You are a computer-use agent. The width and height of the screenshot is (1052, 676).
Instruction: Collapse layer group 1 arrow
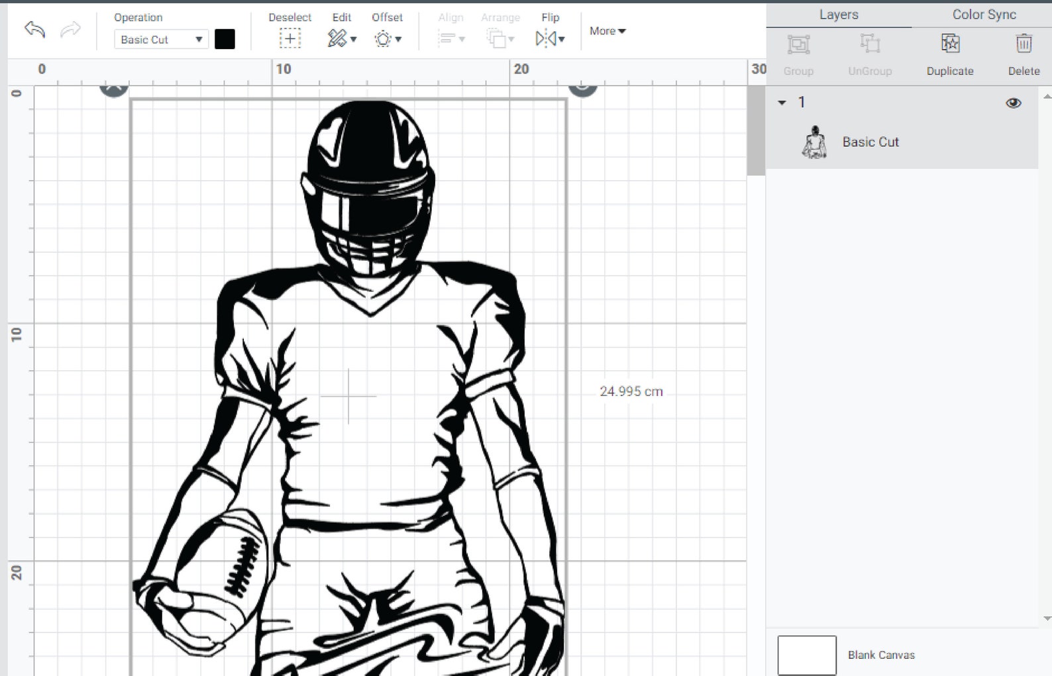[x=782, y=103]
